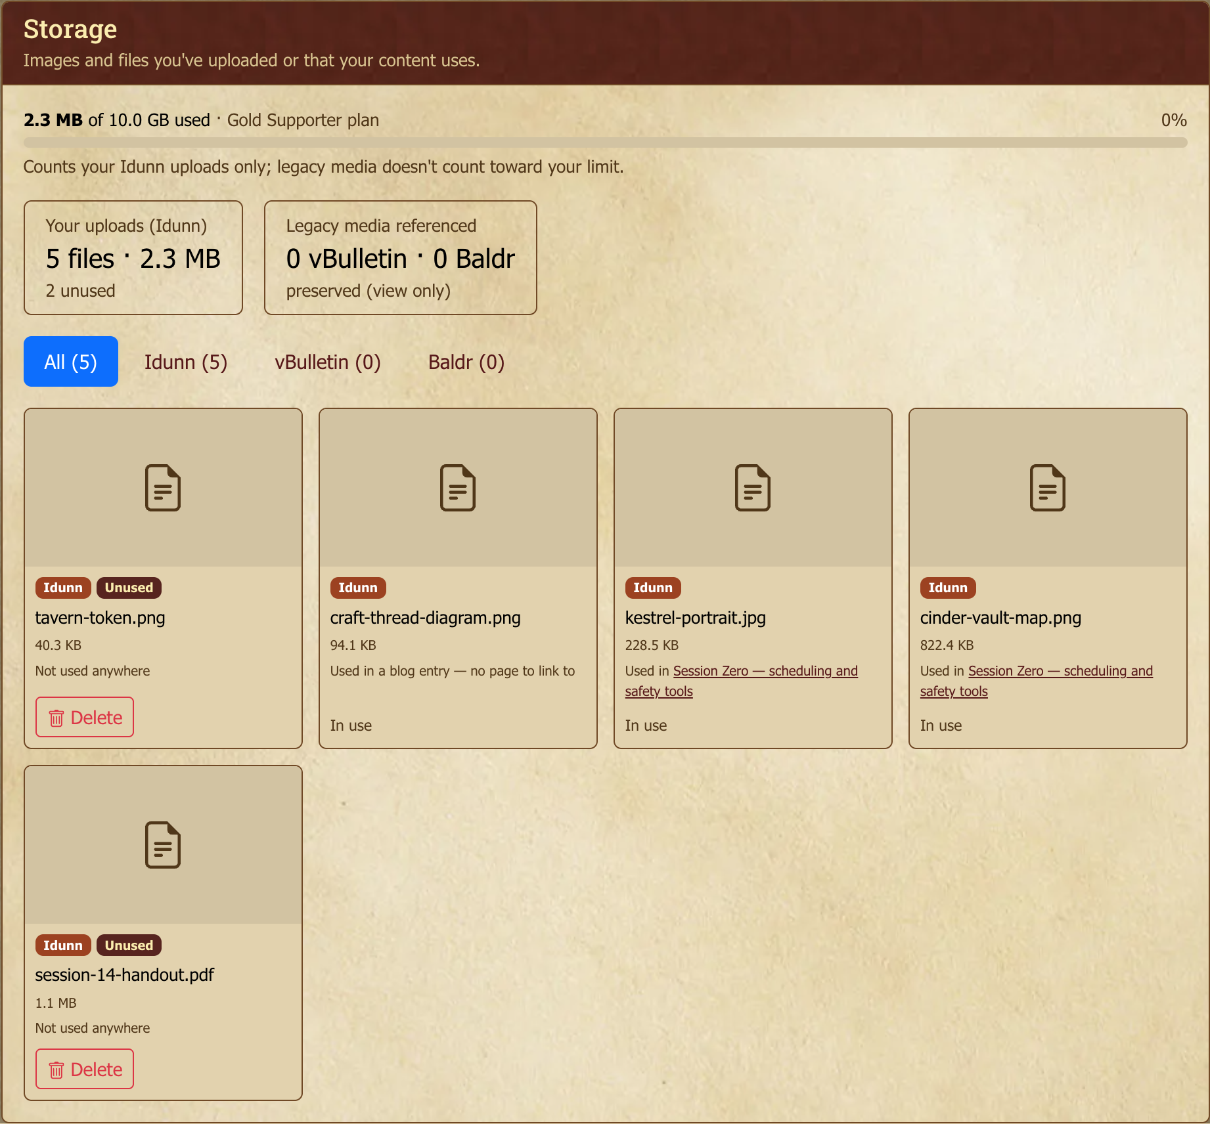Viewport: 1210px width, 1124px height.
Task: Click the Idunn badge on kestrel-portrait.jpg
Action: tap(653, 588)
